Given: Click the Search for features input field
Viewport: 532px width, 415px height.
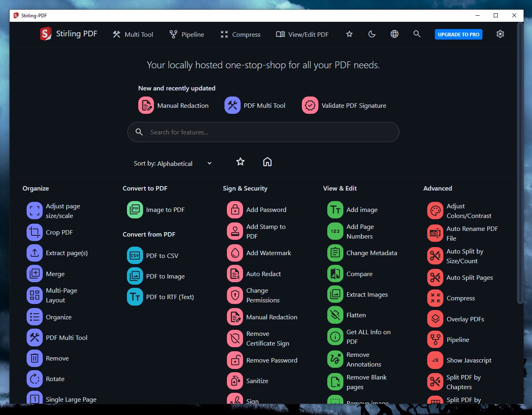Looking at the screenshot, I should point(263,132).
